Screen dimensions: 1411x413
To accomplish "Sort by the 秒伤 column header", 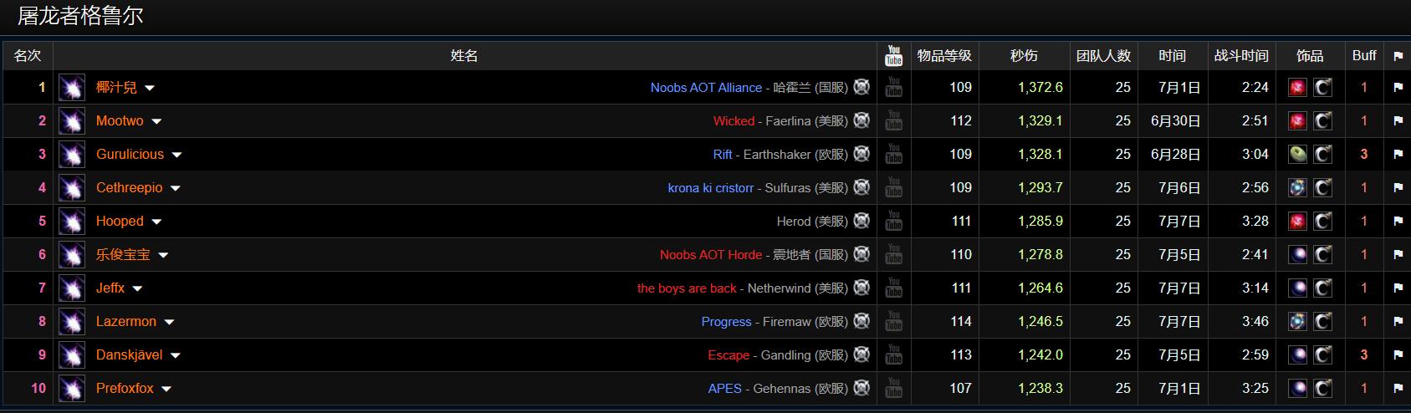I will tap(1024, 55).
